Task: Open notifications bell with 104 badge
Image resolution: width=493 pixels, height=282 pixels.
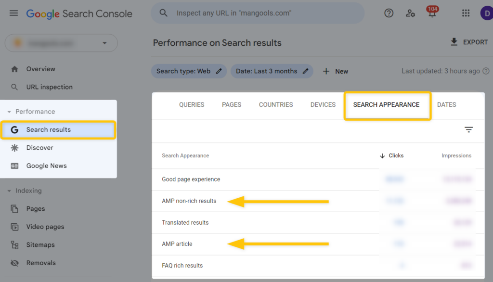Action: point(432,12)
